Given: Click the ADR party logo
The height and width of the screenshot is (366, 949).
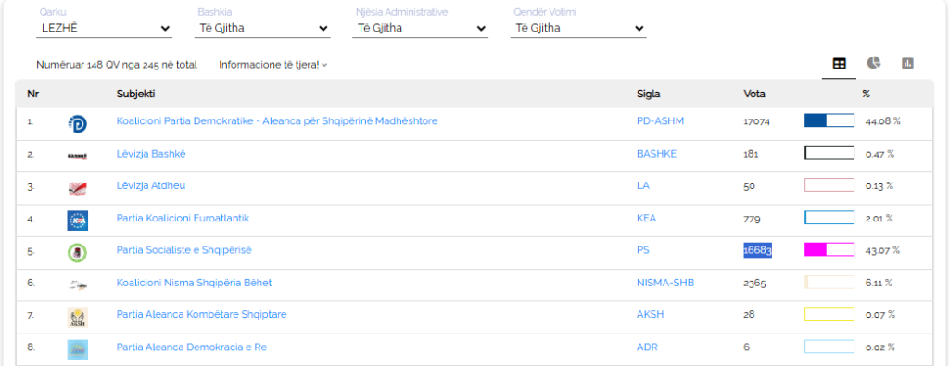Looking at the screenshot, I should (x=78, y=349).
